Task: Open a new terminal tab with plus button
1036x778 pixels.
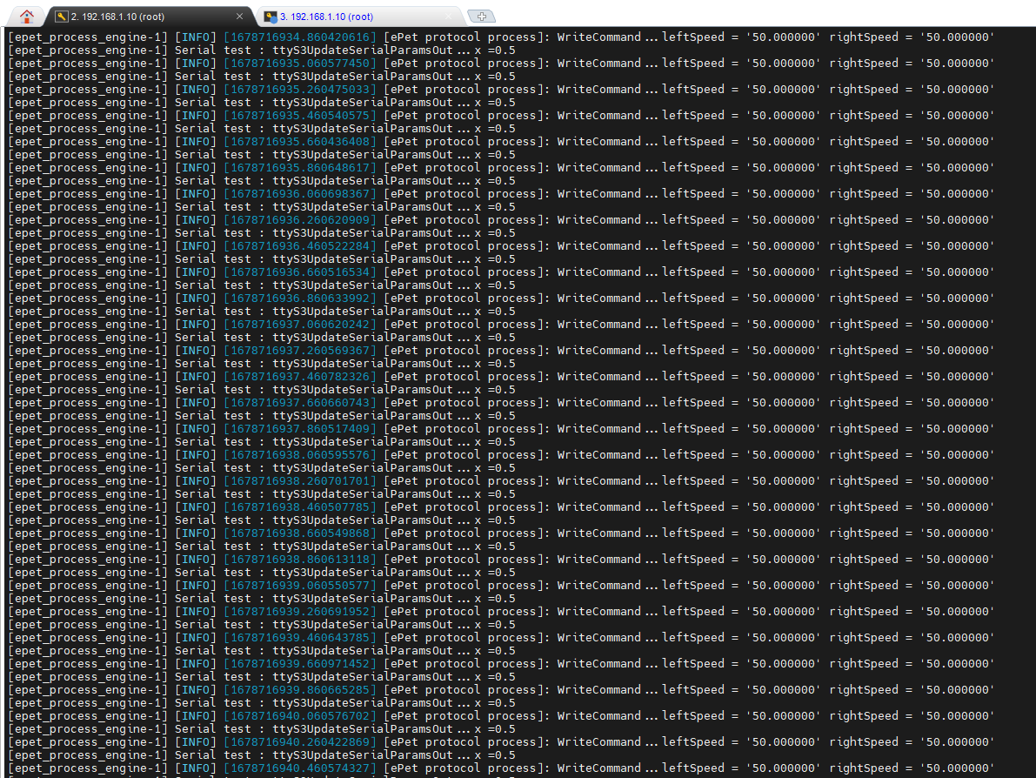Action: (481, 17)
